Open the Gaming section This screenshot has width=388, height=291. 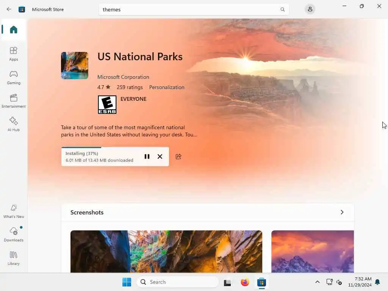click(x=14, y=77)
